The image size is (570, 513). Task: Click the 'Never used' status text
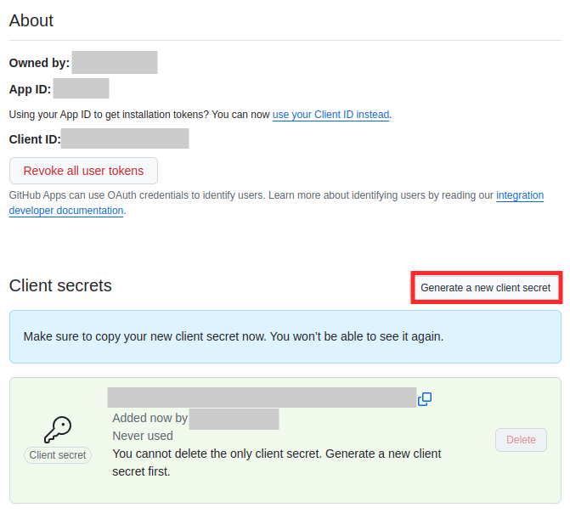coord(143,436)
